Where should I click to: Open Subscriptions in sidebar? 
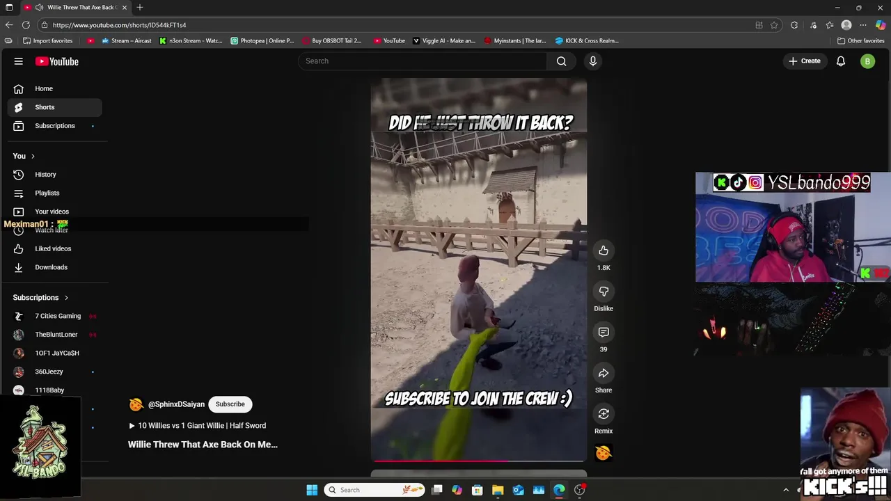click(54, 126)
